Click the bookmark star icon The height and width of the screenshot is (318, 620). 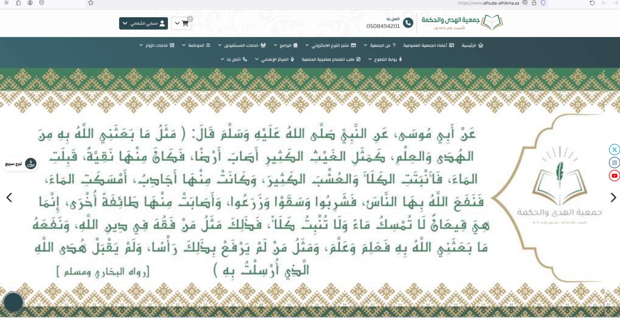point(91,3)
